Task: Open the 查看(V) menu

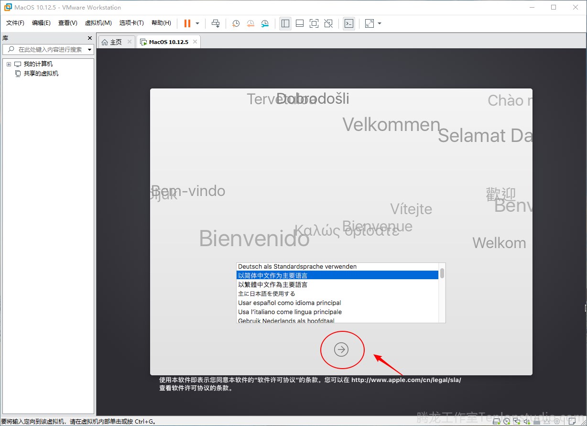Action: click(68, 23)
